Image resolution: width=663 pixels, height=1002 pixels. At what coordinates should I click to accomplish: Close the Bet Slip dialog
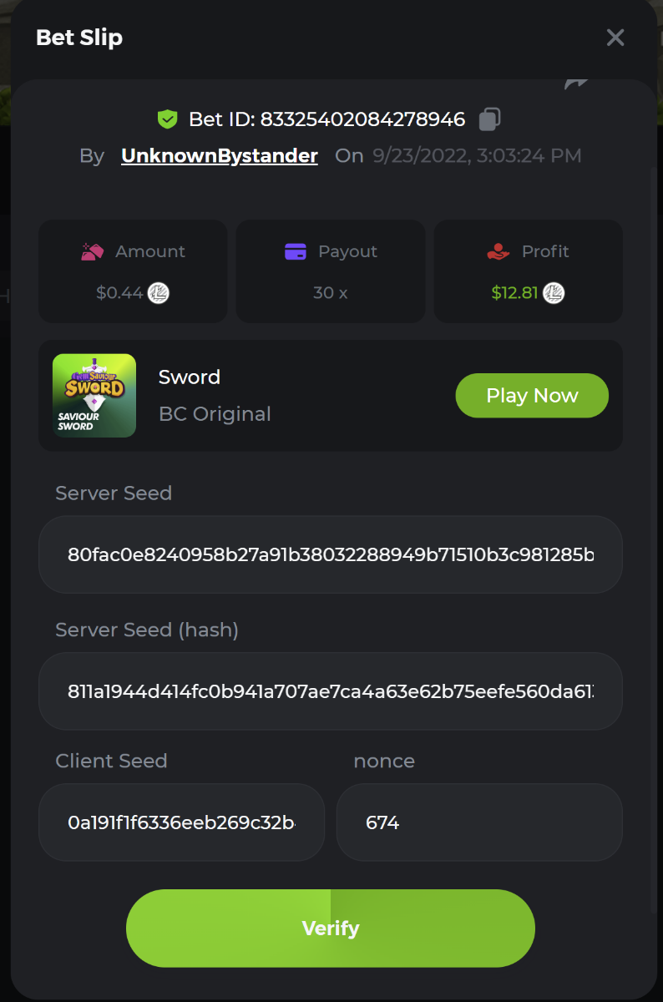point(615,38)
